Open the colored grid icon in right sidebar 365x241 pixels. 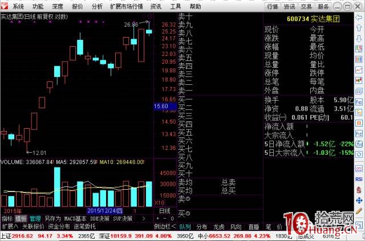[359, 59]
